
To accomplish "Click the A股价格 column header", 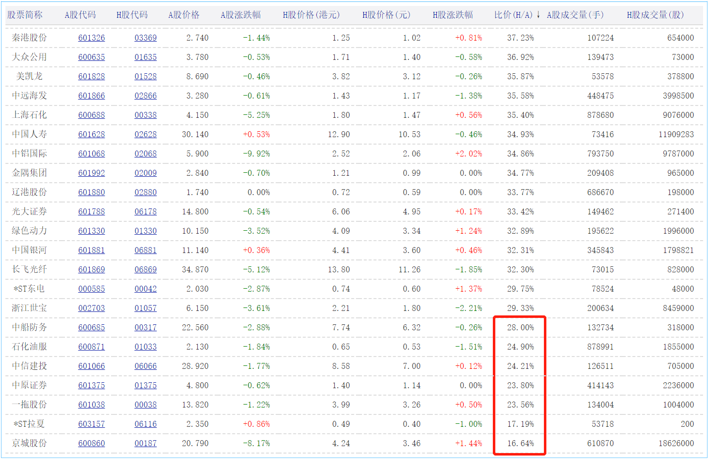I will pos(184,15).
